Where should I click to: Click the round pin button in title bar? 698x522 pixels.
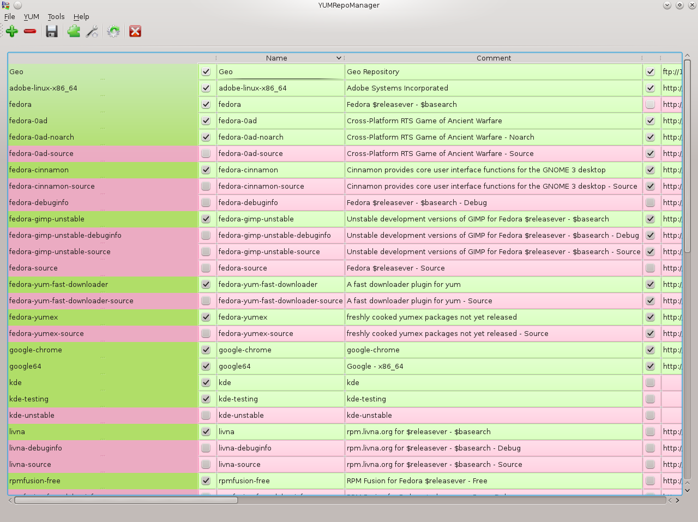click(x=17, y=5)
